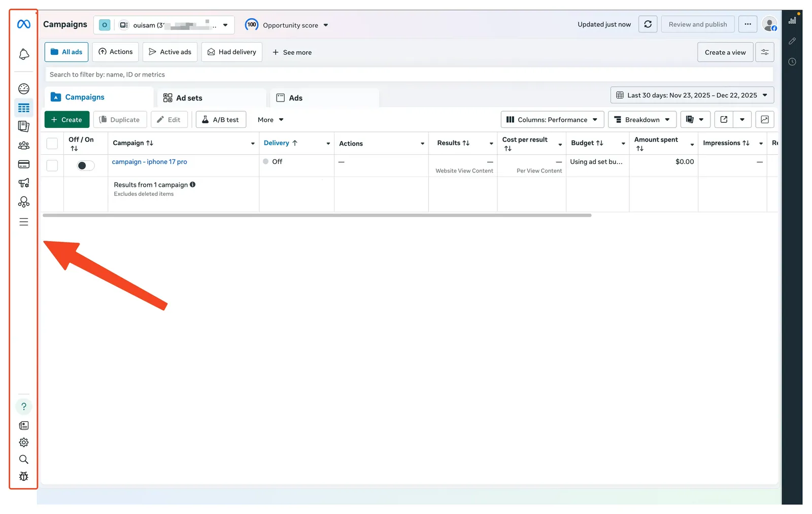Open the Columns: Performance dropdown
This screenshot has height=514, width=812.
click(x=552, y=119)
